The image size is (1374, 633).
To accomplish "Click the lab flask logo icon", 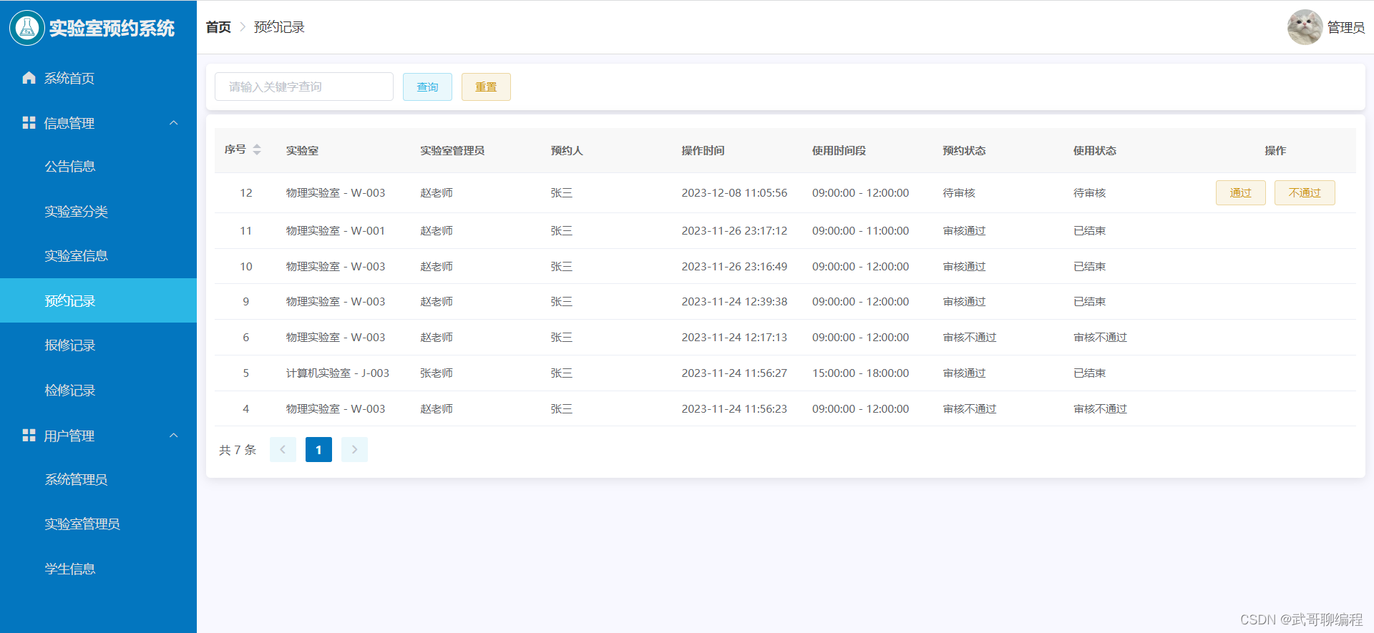I will pos(27,28).
